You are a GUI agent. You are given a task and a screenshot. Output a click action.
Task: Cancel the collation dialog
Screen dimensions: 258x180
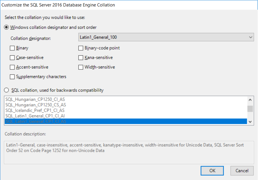[242, 171]
